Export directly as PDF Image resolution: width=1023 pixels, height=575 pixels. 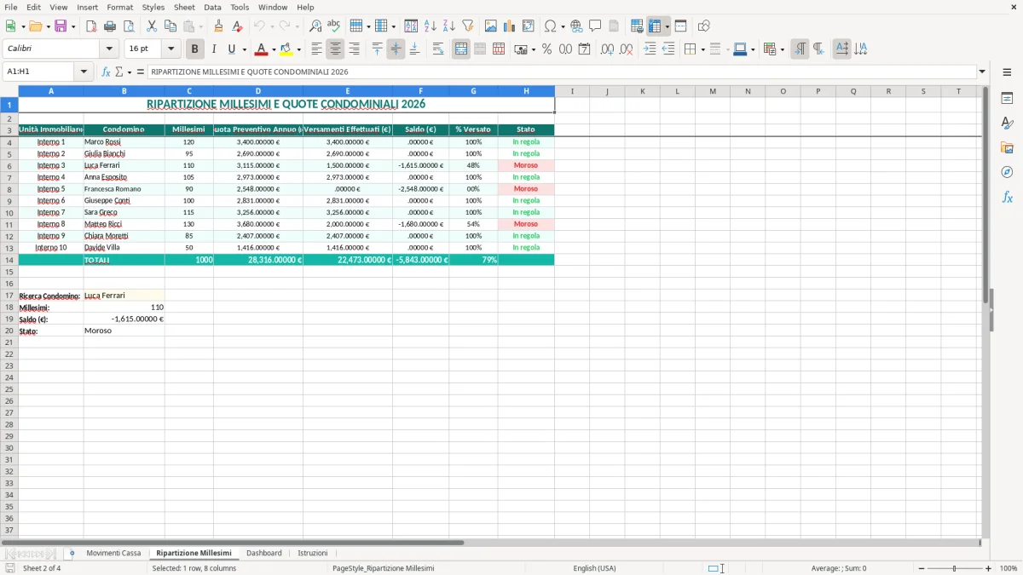pyautogui.click(x=91, y=26)
